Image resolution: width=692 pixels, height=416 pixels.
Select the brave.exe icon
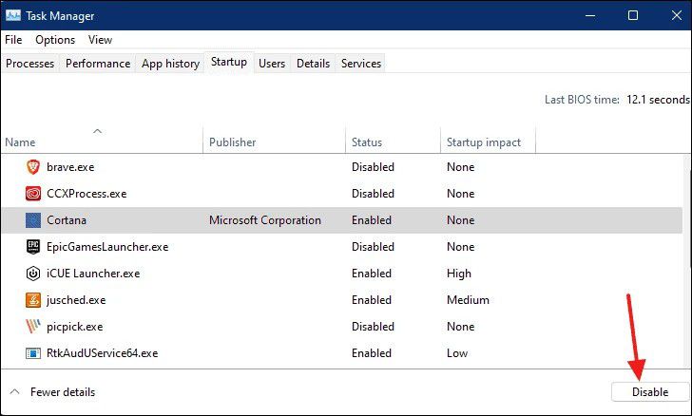tap(33, 167)
